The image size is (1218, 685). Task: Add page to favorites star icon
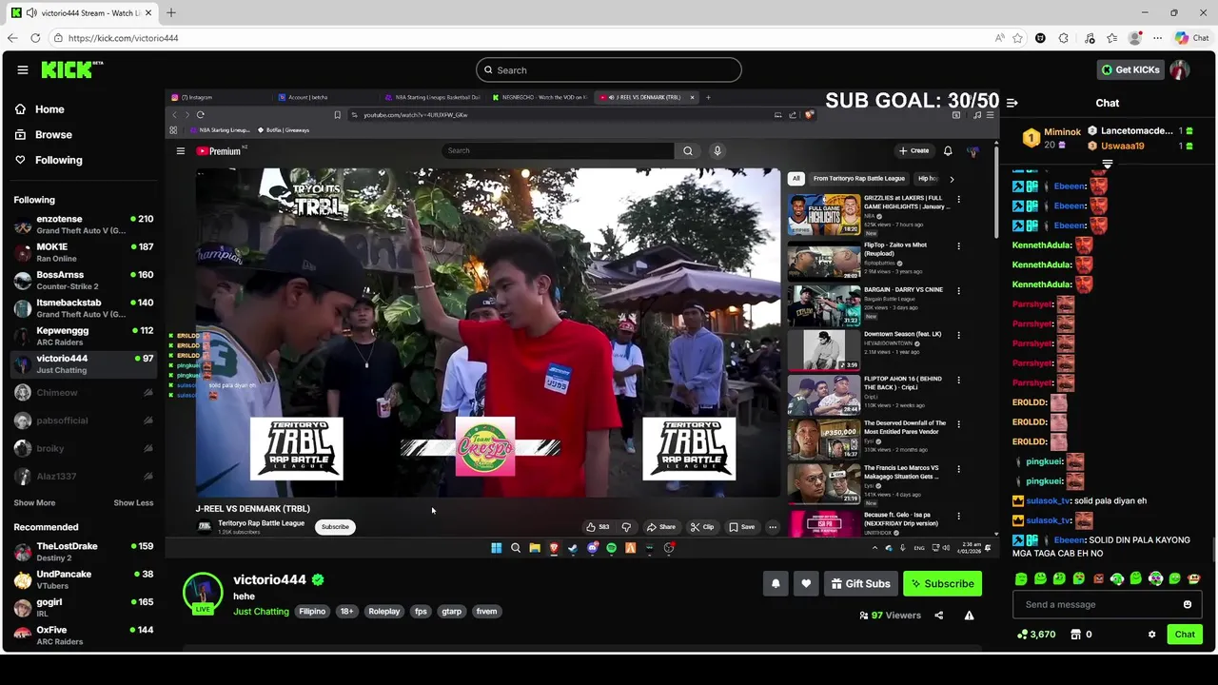click(1017, 38)
